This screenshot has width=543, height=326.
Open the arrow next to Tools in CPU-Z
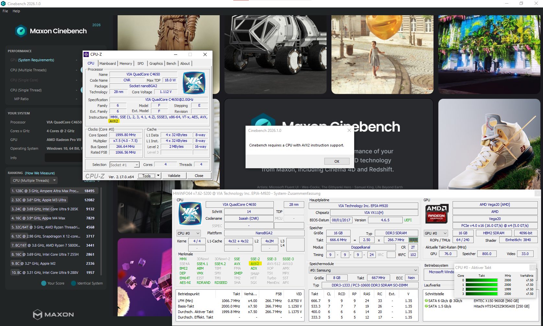pos(158,176)
